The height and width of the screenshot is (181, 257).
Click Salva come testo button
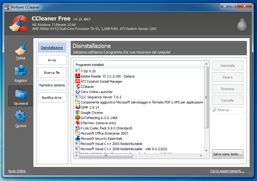[x=228, y=154]
